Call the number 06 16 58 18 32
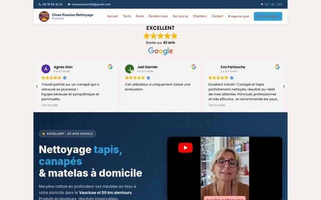This screenshot has height=200, width=321. pos(53,4)
